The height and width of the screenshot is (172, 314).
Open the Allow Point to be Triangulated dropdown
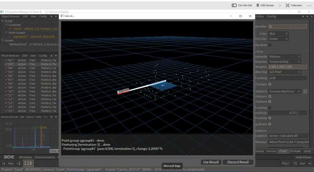pos(288,142)
